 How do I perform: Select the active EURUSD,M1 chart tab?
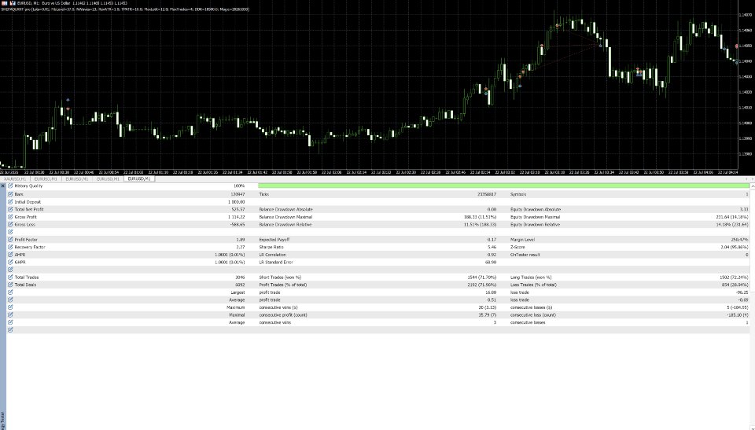coord(139,178)
